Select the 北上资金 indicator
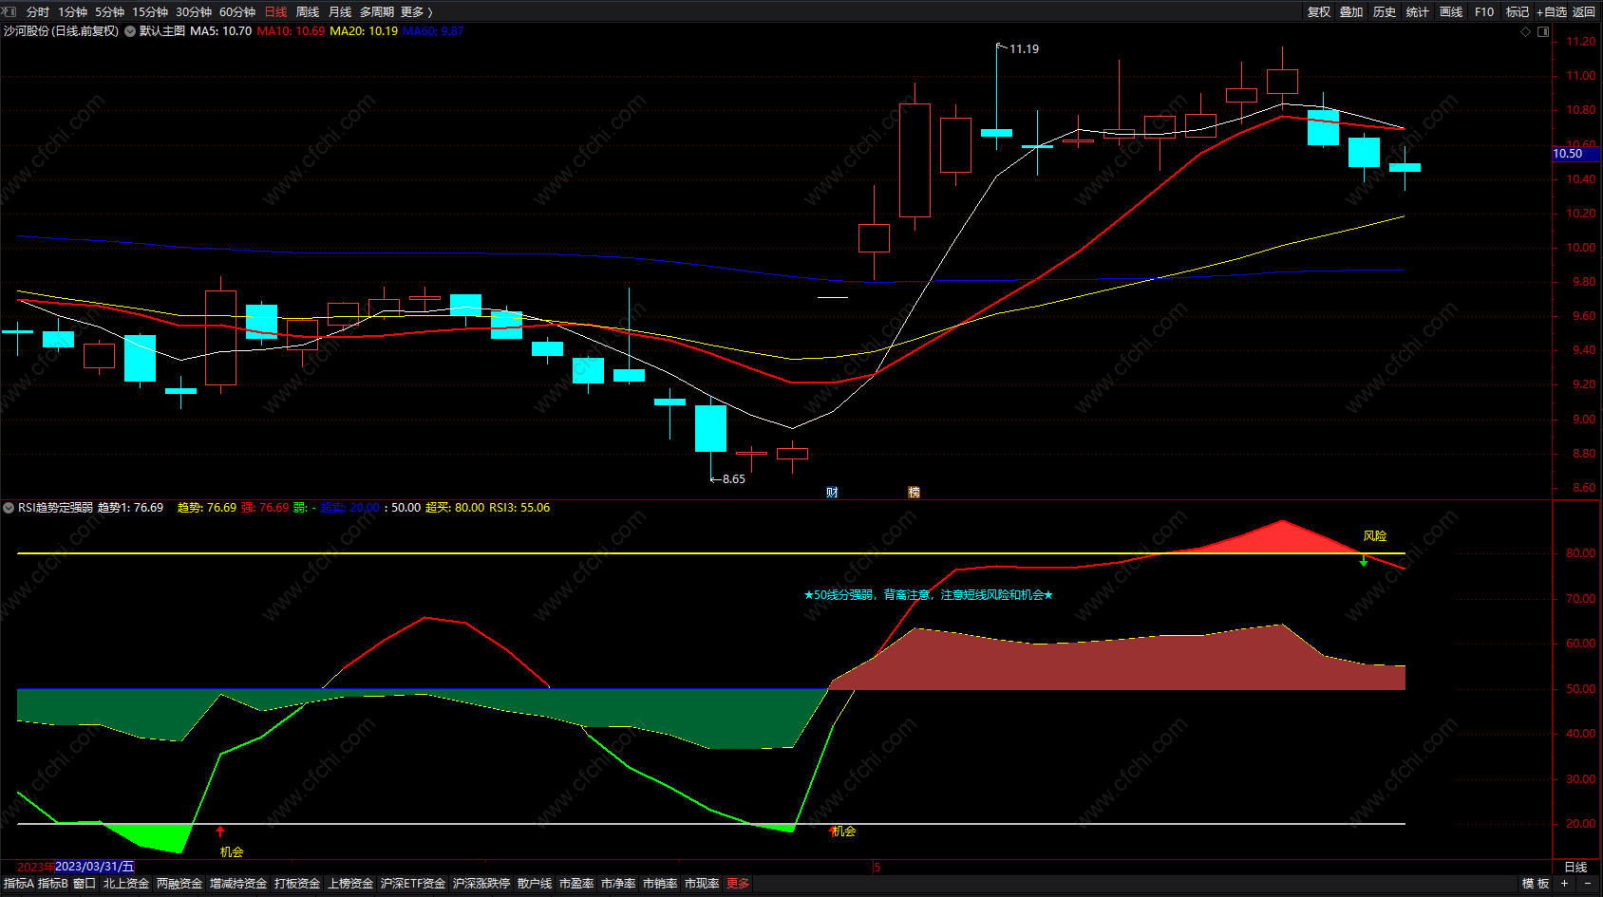 (x=126, y=884)
